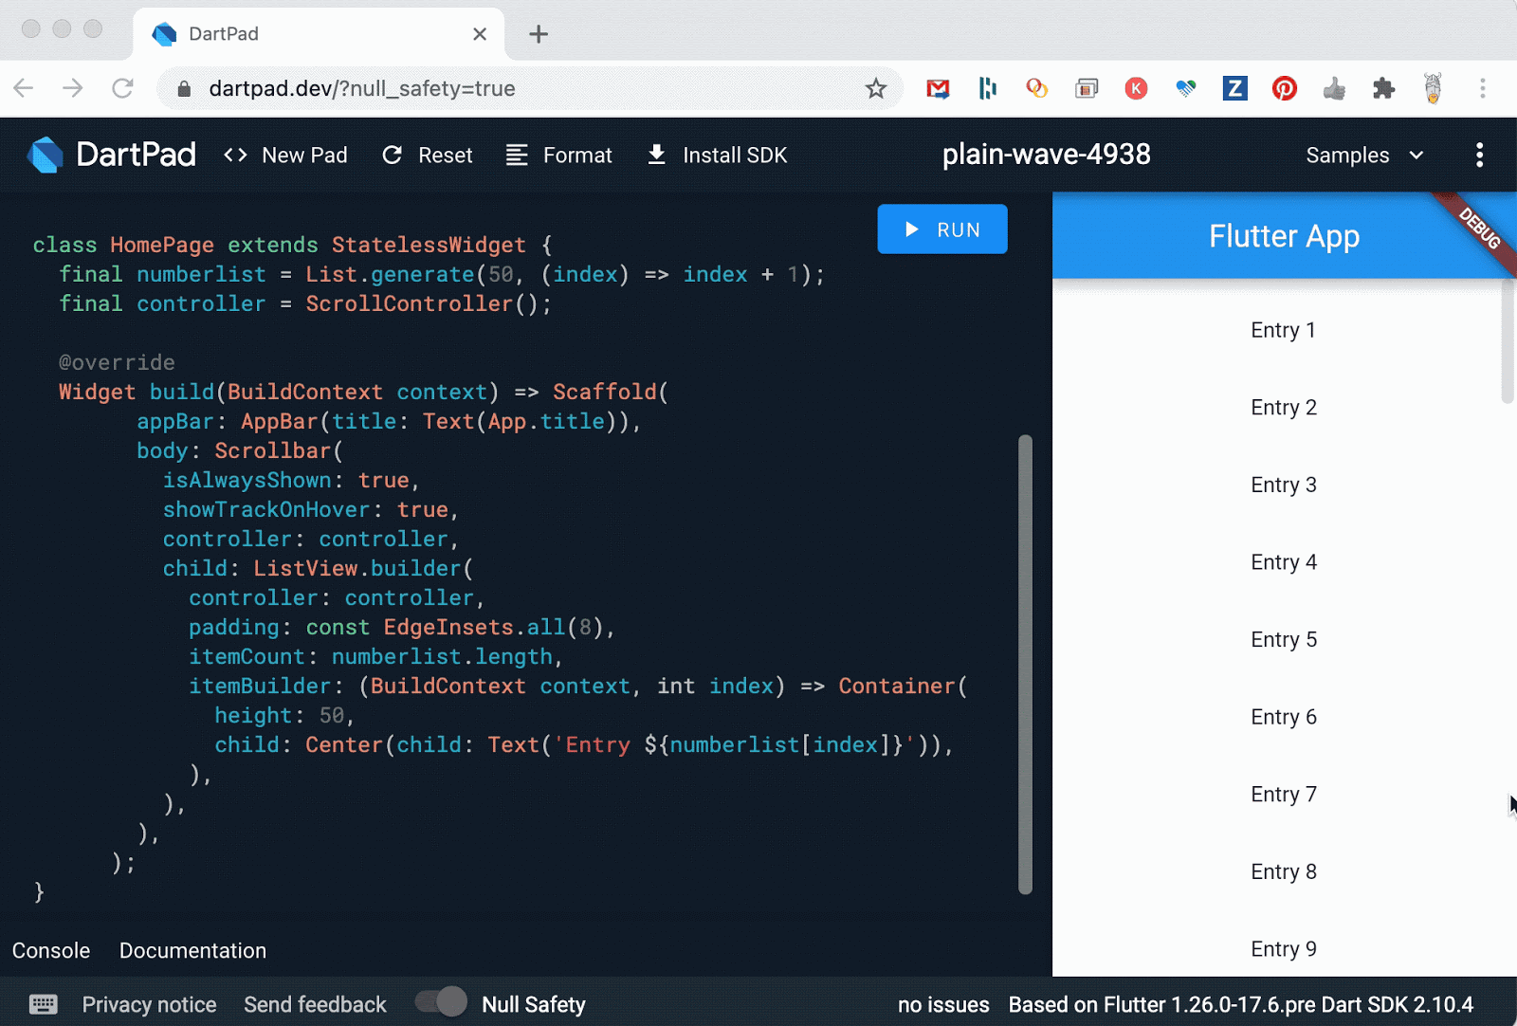Open the Install SDK download option
1517x1026 pixels.
point(716,155)
